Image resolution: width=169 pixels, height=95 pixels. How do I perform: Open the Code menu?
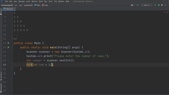pos(28,1)
